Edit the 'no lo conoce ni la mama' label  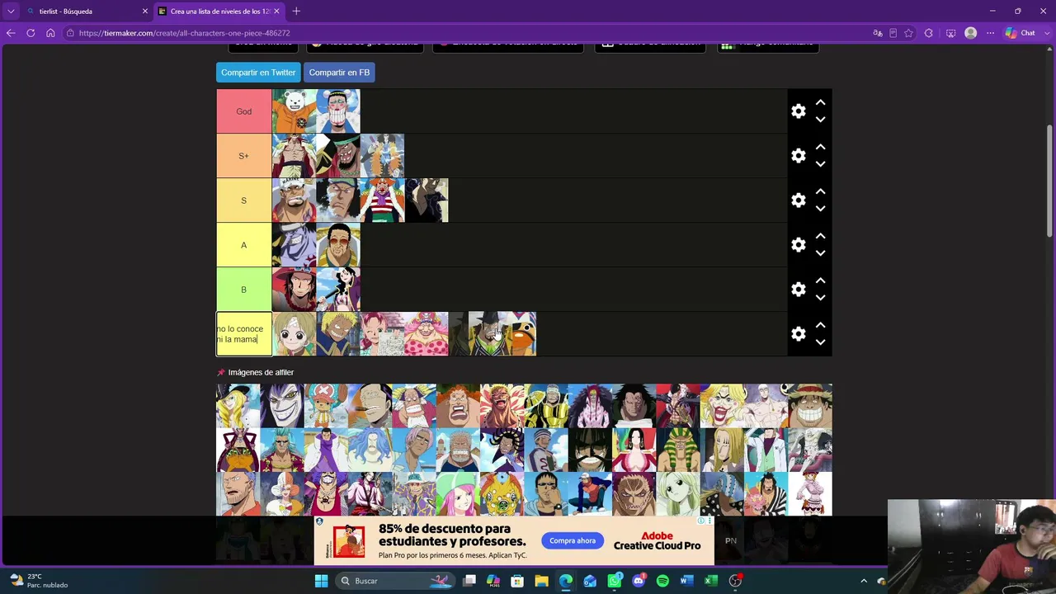[x=244, y=334]
